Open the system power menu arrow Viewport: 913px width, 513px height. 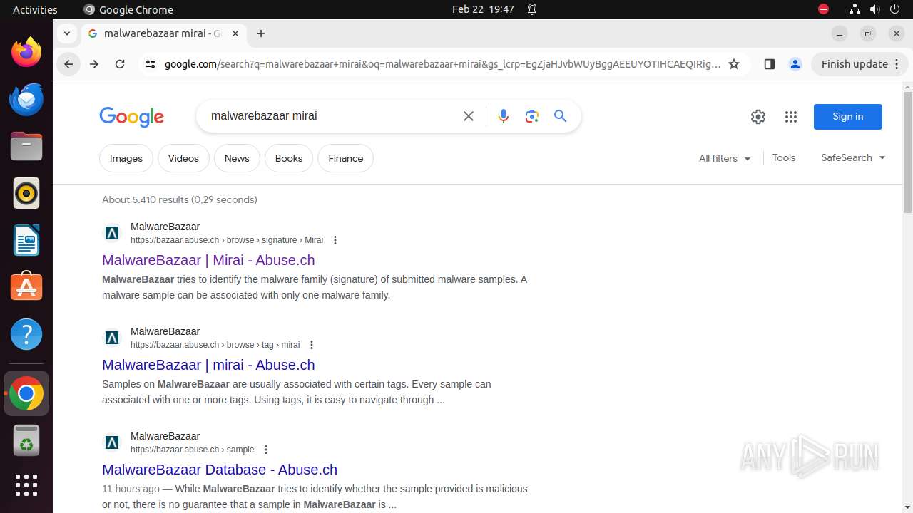click(x=896, y=9)
